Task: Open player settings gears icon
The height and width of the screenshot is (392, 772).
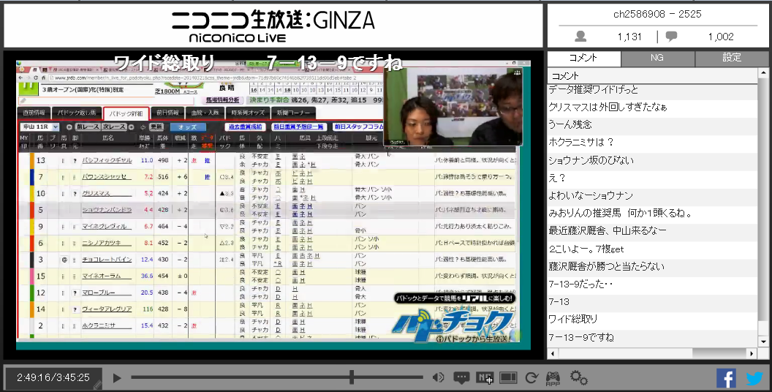Action: pos(579,377)
